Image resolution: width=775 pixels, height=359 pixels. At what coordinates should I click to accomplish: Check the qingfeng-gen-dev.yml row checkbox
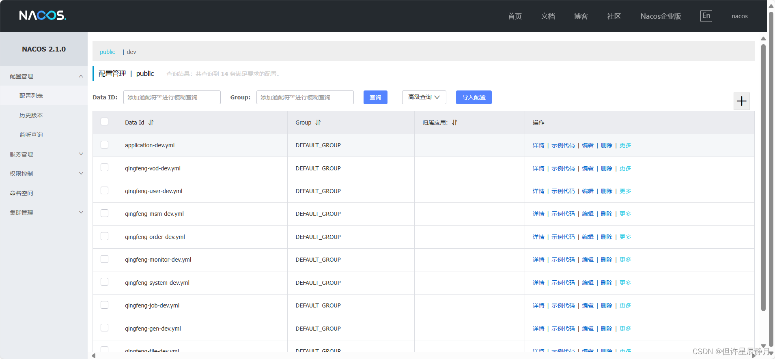(x=105, y=328)
